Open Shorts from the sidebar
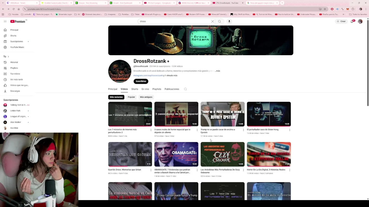The width and height of the screenshot is (369, 207). tap(13, 36)
